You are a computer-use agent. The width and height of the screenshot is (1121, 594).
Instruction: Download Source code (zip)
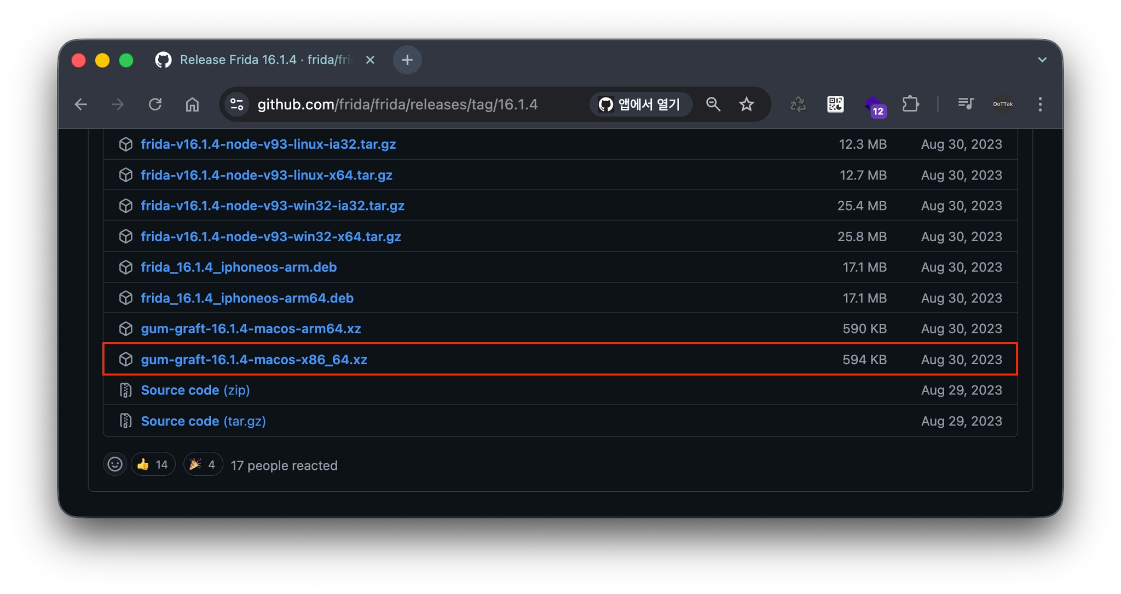195,390
